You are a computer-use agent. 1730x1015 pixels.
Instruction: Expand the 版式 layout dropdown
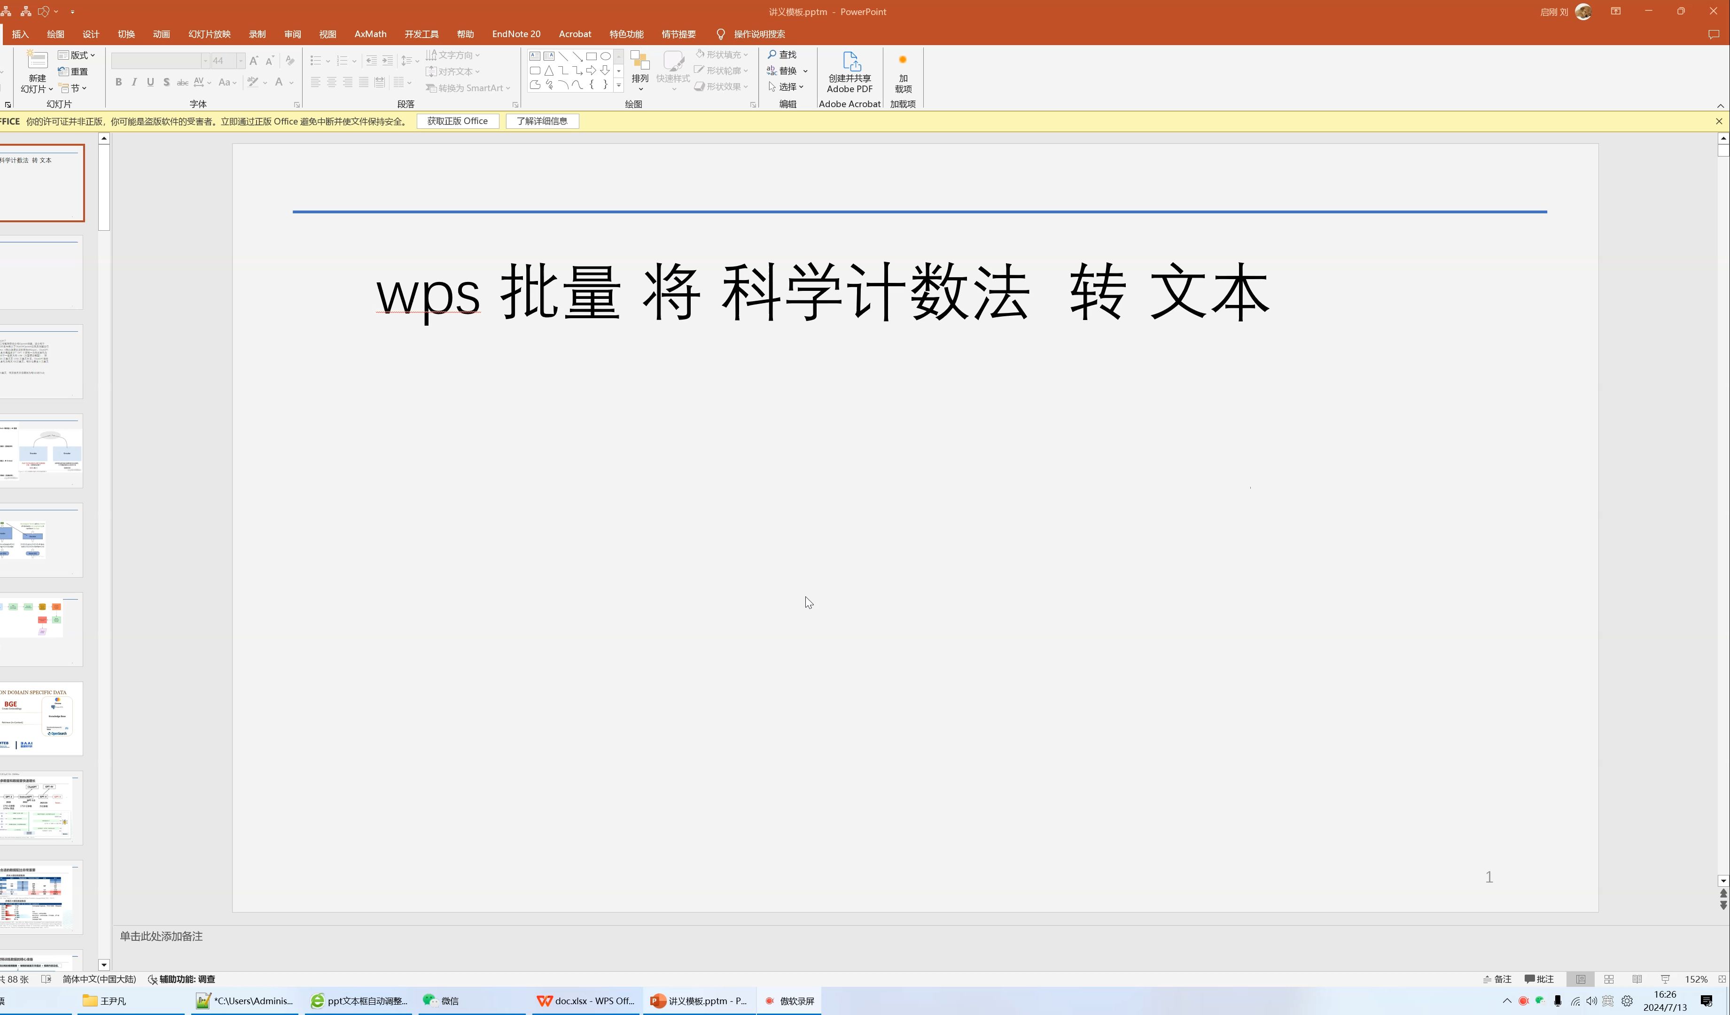pyautogui.click(x=78, y=55)
